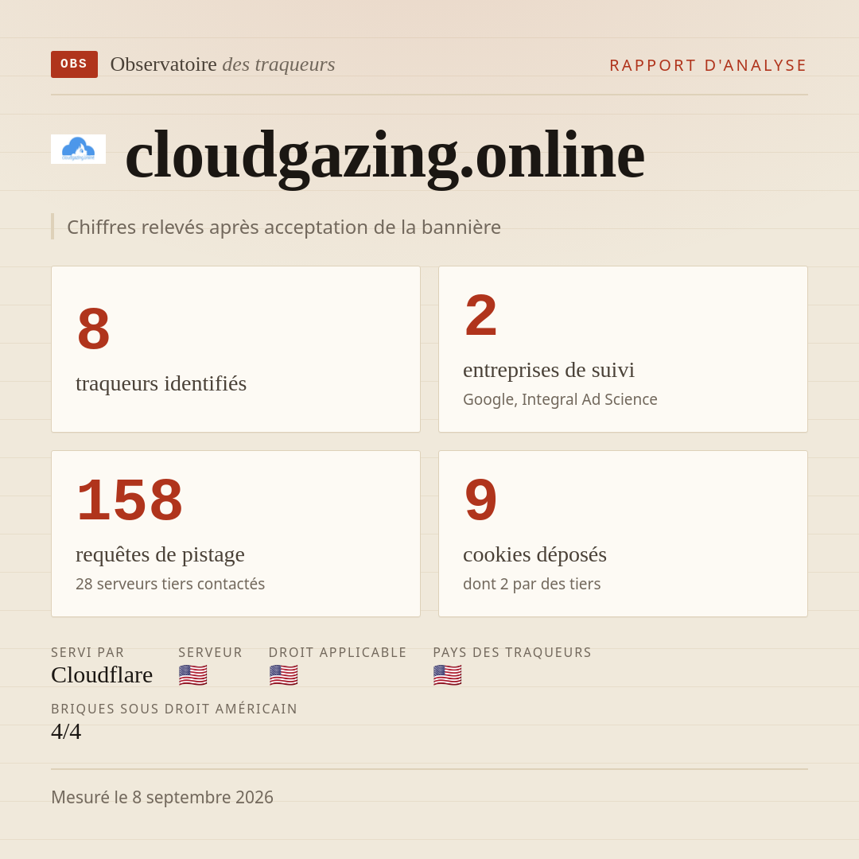
Task: Click the 'Chiffres relevés après acceptation de la bannière' note
Action: 284,227
